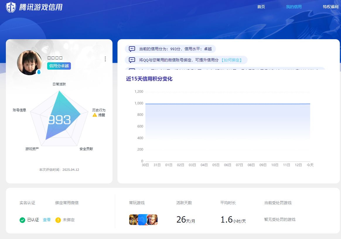This screenshot has width=341, height=239.
Task: Click the 近15天信用积分变化 chart heading
Action: tap(149, 79)
